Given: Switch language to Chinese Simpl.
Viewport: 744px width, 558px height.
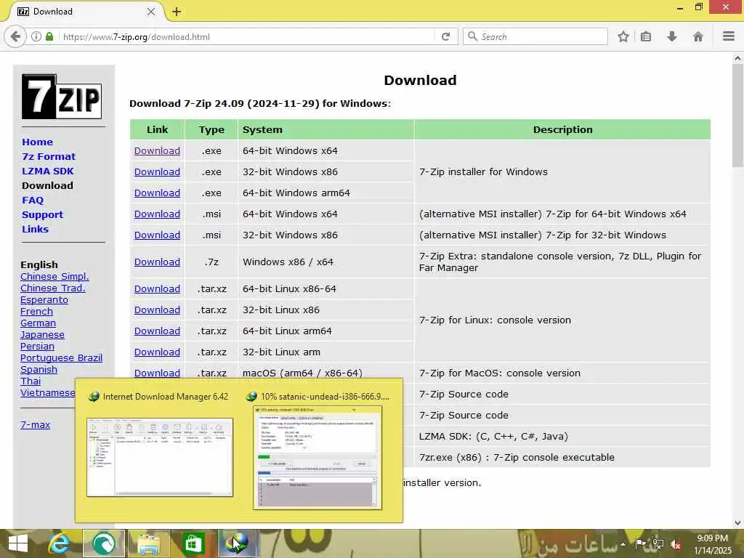Looking at the screenshot, I should pos(54,277).
